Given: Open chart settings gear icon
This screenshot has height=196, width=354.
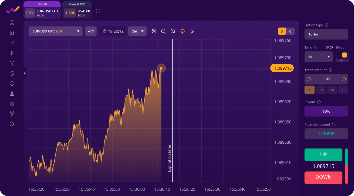Looking at the screenshot, I should tap(154, 31).
